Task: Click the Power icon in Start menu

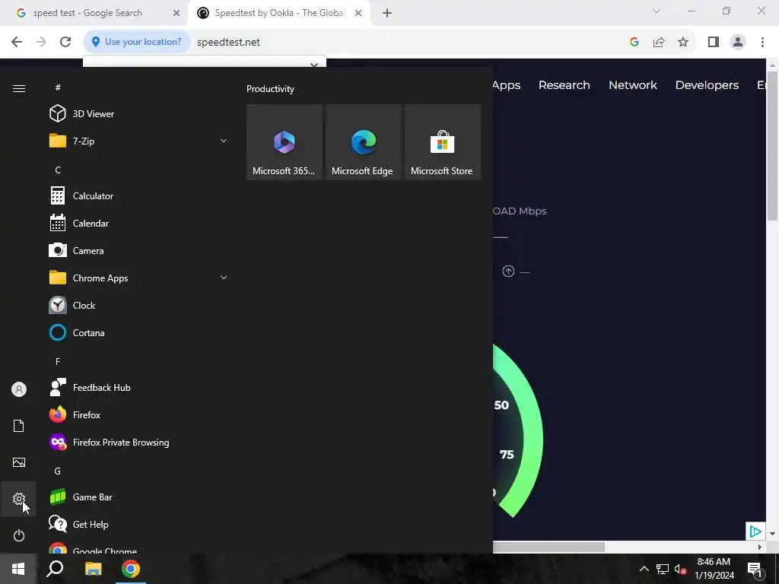Action: point(19,535)
